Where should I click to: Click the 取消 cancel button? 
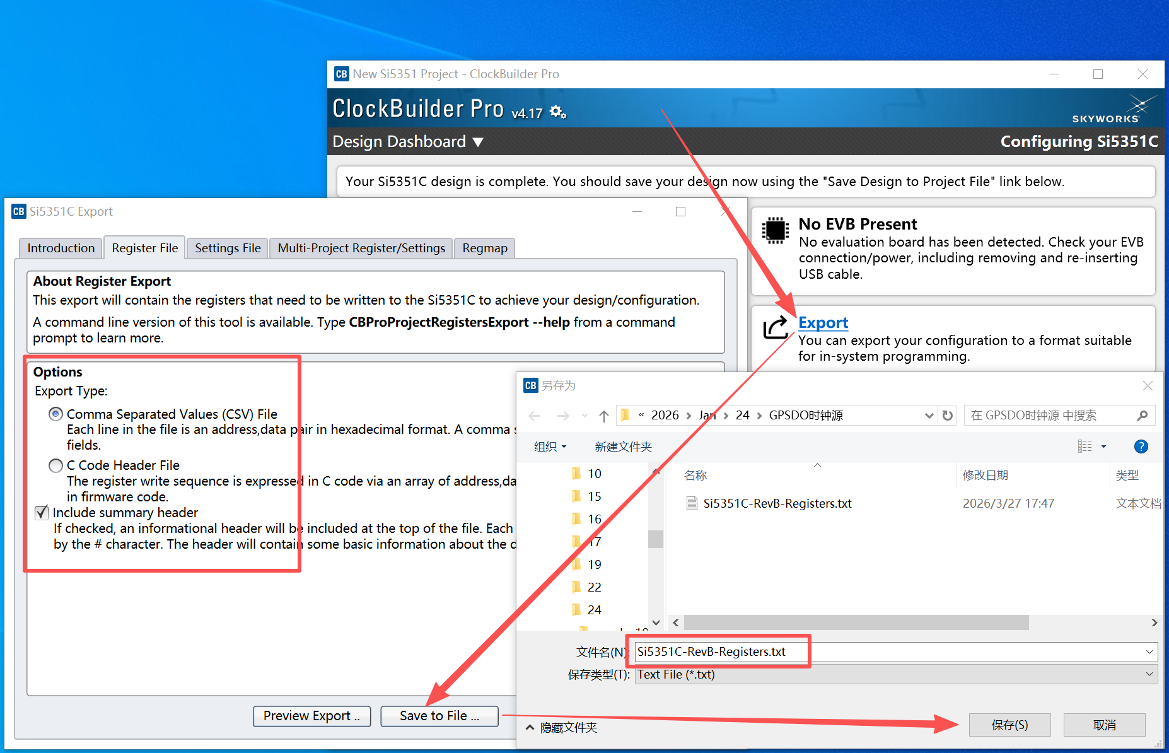pos(1104,725)
